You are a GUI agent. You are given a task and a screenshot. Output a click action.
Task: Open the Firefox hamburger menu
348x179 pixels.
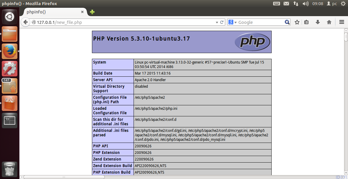coord(342,22)
